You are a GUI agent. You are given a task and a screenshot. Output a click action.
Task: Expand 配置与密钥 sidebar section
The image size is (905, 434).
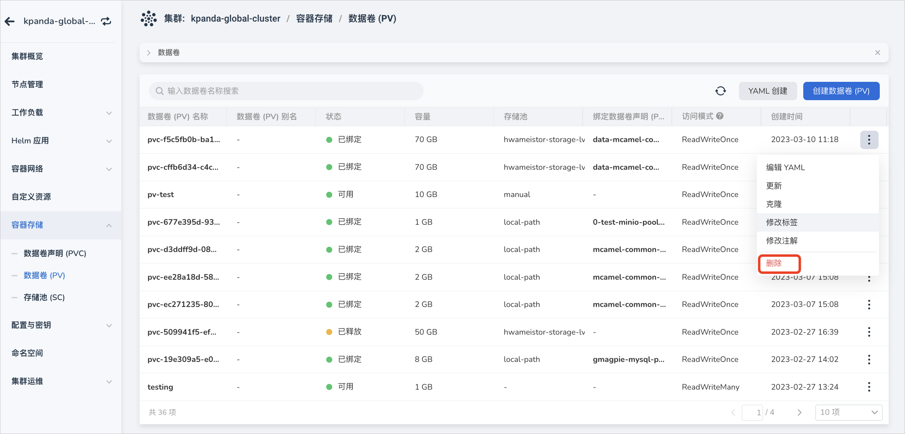coord(61,325)
